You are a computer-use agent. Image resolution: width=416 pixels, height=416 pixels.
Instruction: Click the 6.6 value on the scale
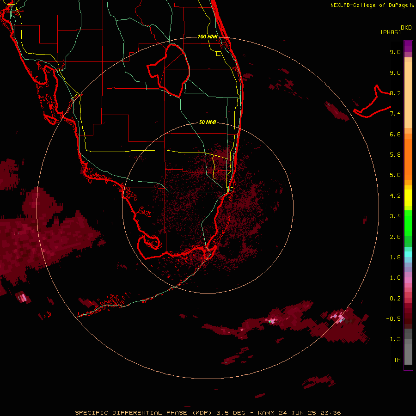click(395, 134)
